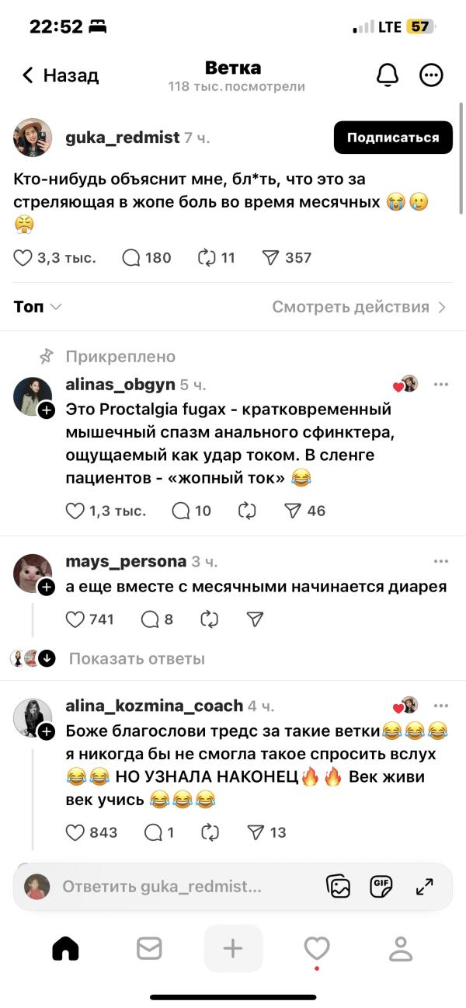Tap the Ответить guka_redmist reply field
The height and width of the screenshot is (1008, 466).
(163, 887)
